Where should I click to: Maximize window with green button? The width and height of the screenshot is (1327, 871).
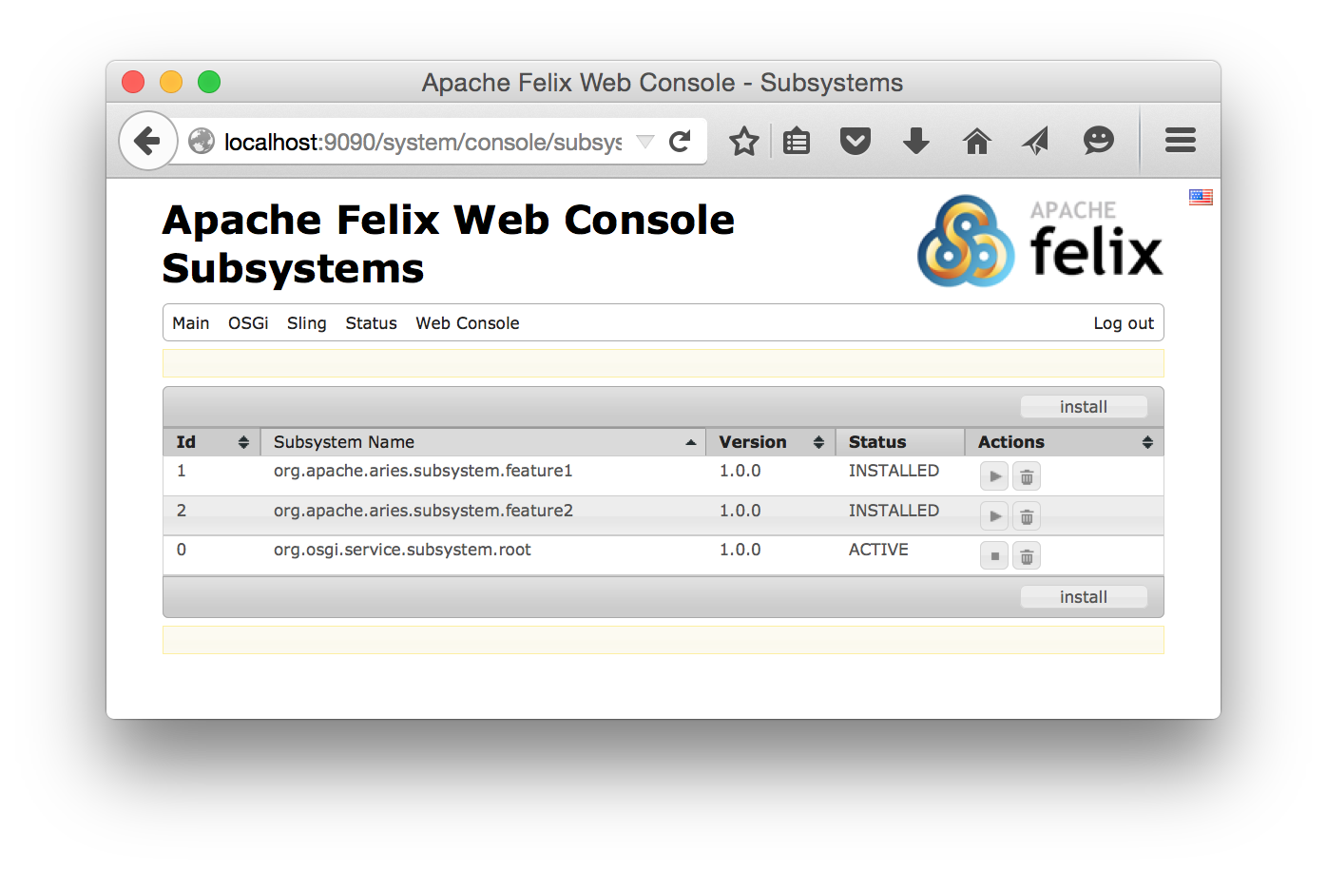[x=209, y=82]
